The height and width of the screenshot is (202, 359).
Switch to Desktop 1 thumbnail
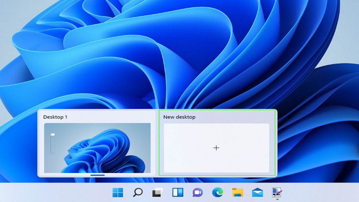[x=97, y=148]
